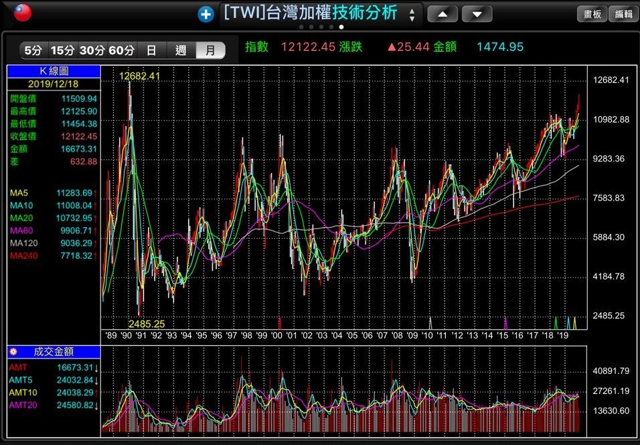640x445 pixels.
Task: Switch to the 60分 chart interval
Action: point(121,50)
